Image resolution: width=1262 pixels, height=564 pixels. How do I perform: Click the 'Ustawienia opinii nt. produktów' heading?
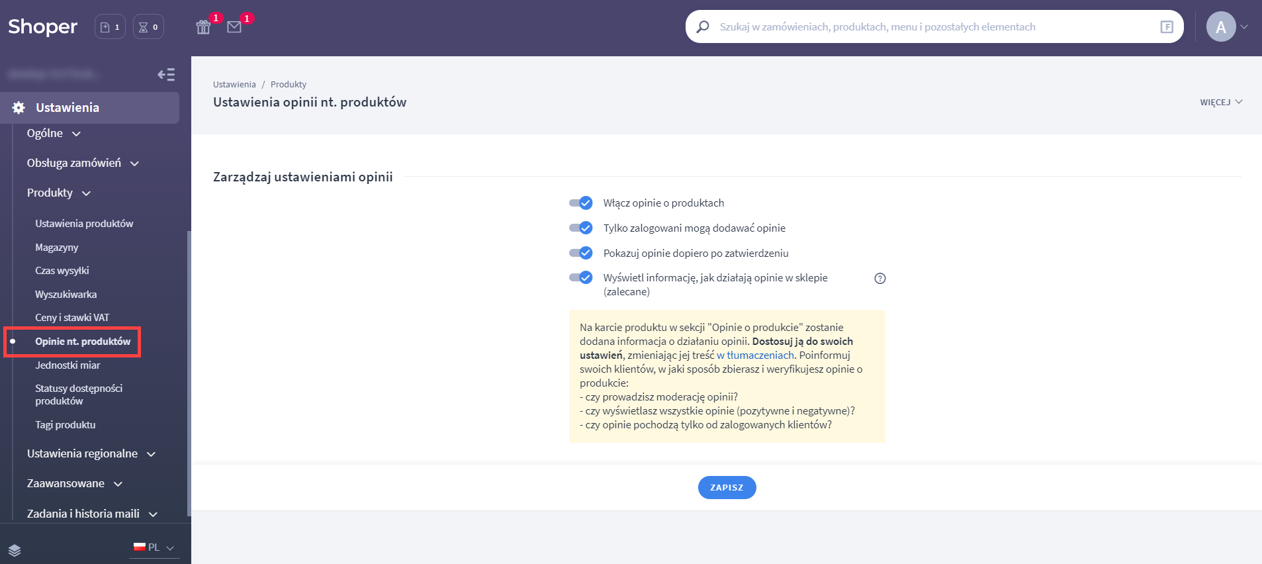(310, 102)
